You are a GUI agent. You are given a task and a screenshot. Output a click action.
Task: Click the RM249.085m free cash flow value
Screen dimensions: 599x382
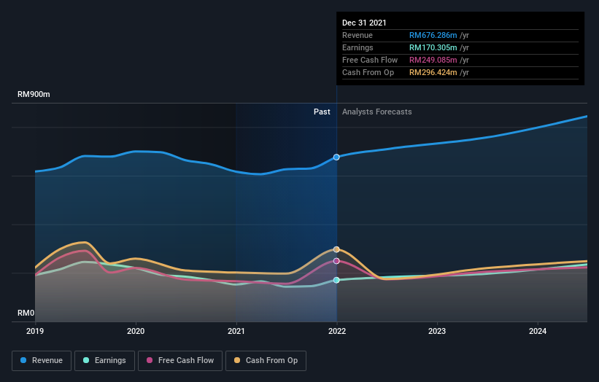pos(433,60)
